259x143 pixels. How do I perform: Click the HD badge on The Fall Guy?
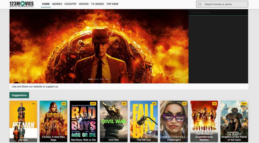[154, 104]
